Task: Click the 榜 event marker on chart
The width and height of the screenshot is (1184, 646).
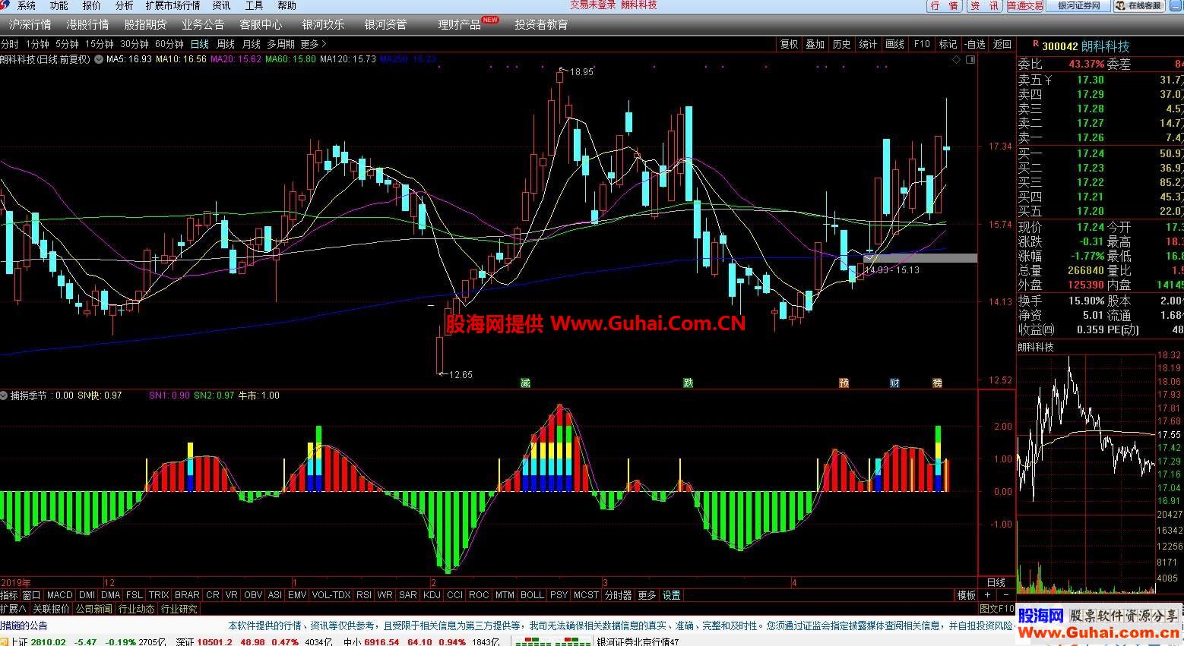Action: pos(937,383)
